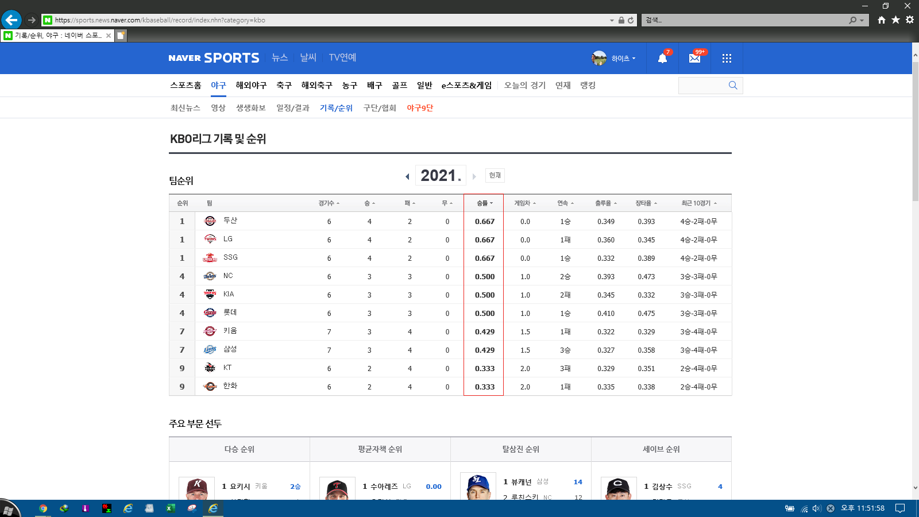Close the 기록/순위 browser tab
Viewport: 919px width, 517px height.
tap(108, 36)
